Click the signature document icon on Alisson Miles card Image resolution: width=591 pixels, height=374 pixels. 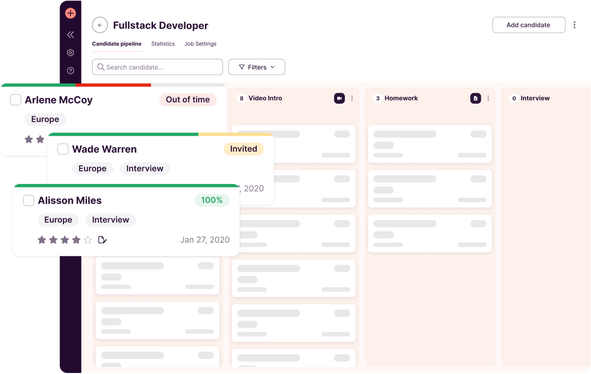point(102,240)
